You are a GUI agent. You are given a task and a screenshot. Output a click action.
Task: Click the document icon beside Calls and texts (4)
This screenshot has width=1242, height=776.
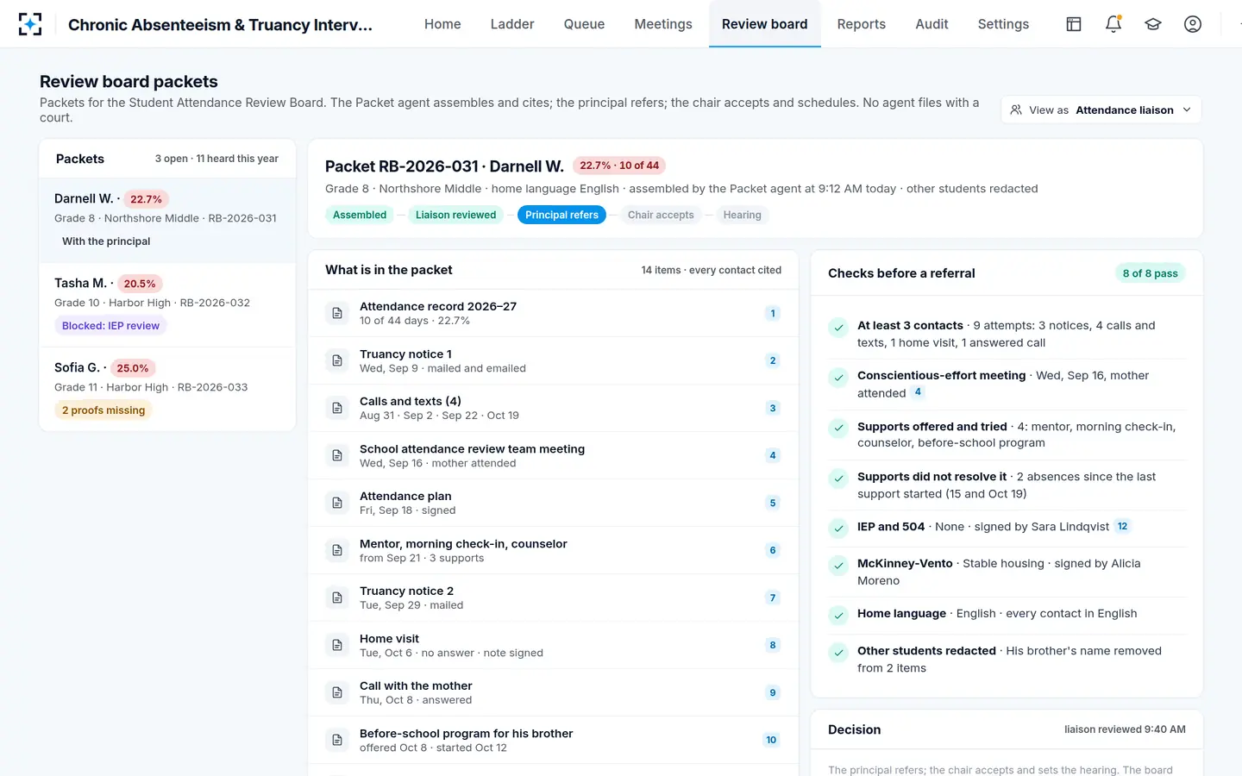pos(337,408)
